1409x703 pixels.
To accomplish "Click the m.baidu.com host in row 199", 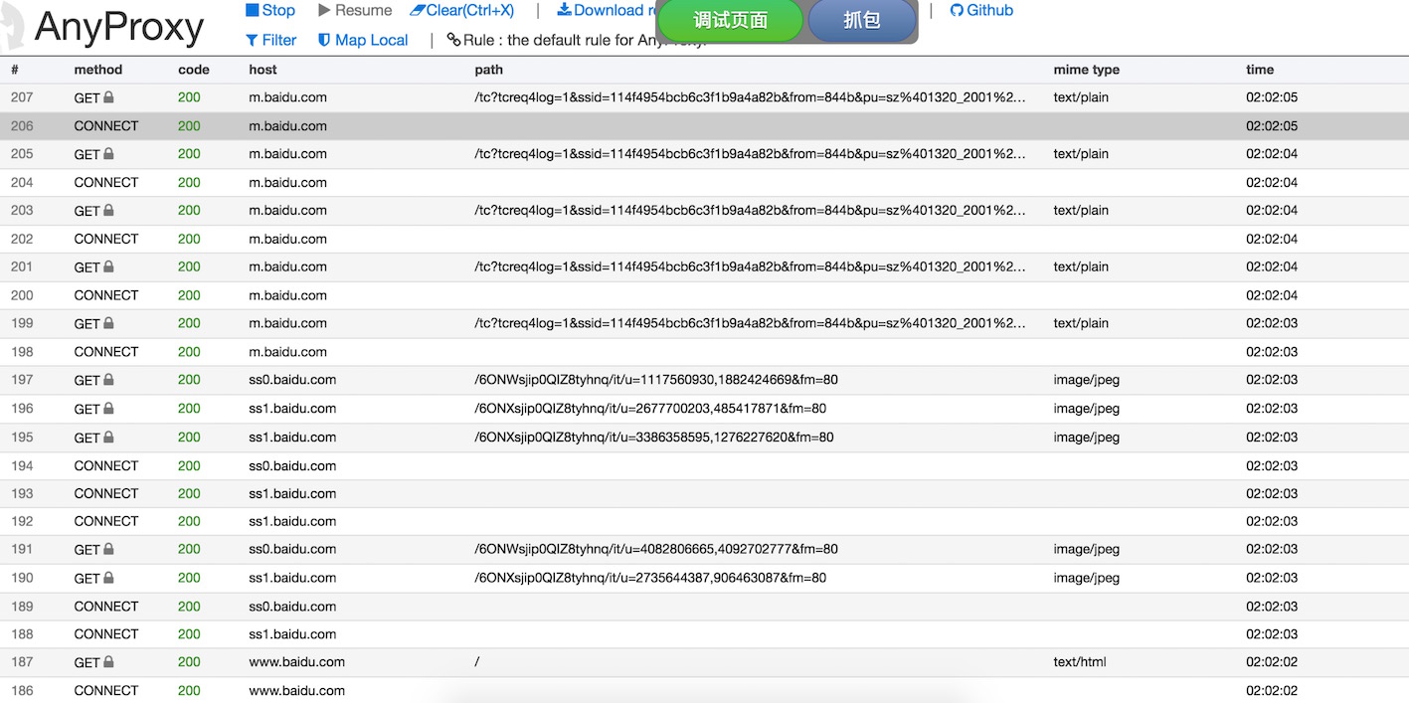I will pyautogui.click(x=287, y=323).
